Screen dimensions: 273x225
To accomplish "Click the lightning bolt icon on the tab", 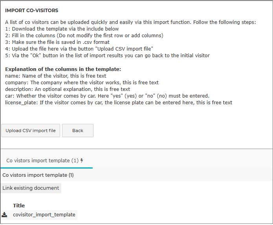I will (82, 161).
